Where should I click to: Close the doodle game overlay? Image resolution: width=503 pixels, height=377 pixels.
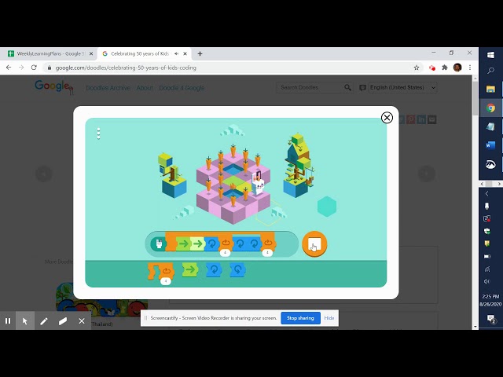387,118
